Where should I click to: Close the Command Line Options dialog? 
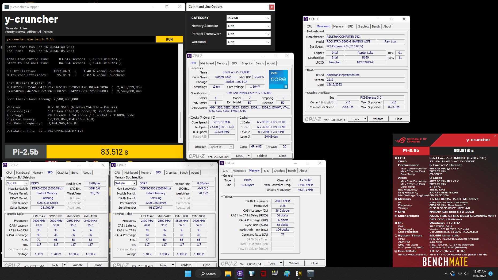click(272, 7)
